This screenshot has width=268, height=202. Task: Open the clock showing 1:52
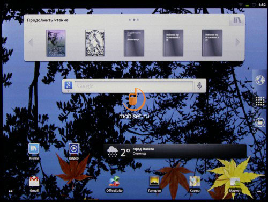point(262,5)
